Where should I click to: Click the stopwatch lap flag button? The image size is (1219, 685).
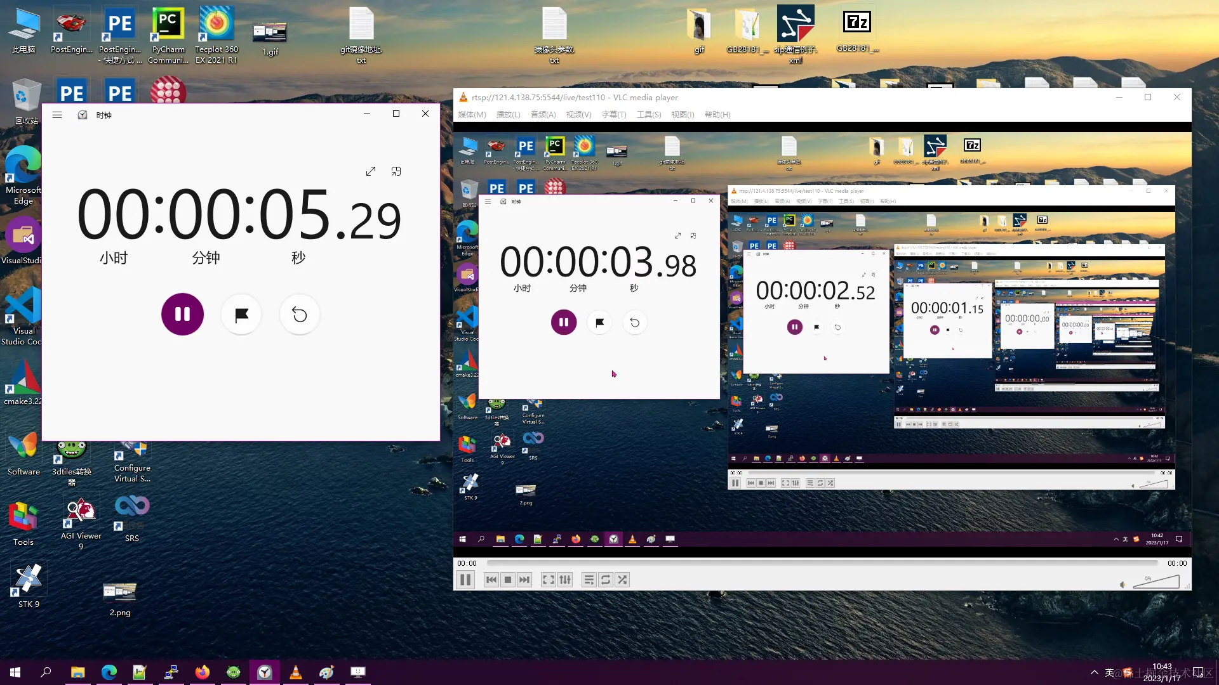point(241,315)
